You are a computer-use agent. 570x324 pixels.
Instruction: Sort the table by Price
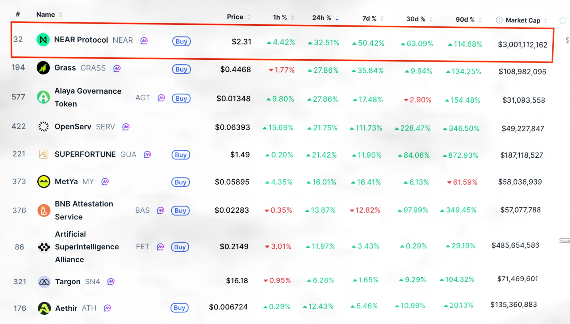pyautogui.click(x=238, y=17)
